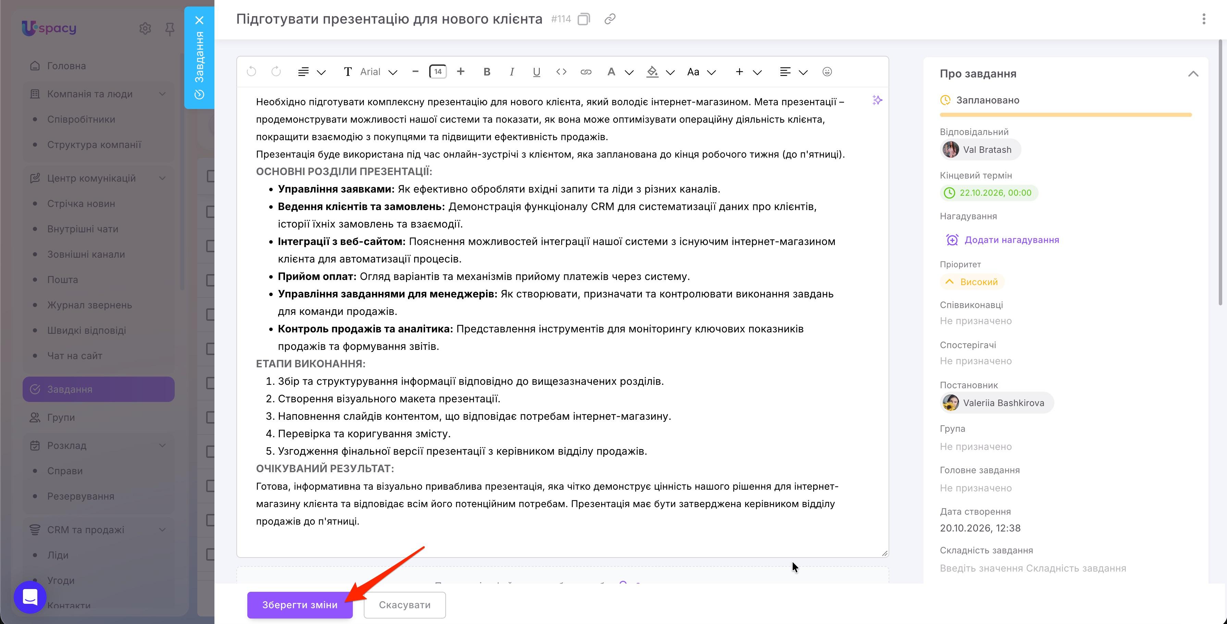The width and height of the screenshot is (1227, 624).
Task: Click the font size field showing 14
Action: coord(438,72)
